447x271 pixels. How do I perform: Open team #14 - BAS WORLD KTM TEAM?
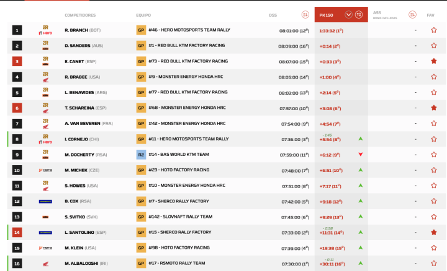click(179, 154)
